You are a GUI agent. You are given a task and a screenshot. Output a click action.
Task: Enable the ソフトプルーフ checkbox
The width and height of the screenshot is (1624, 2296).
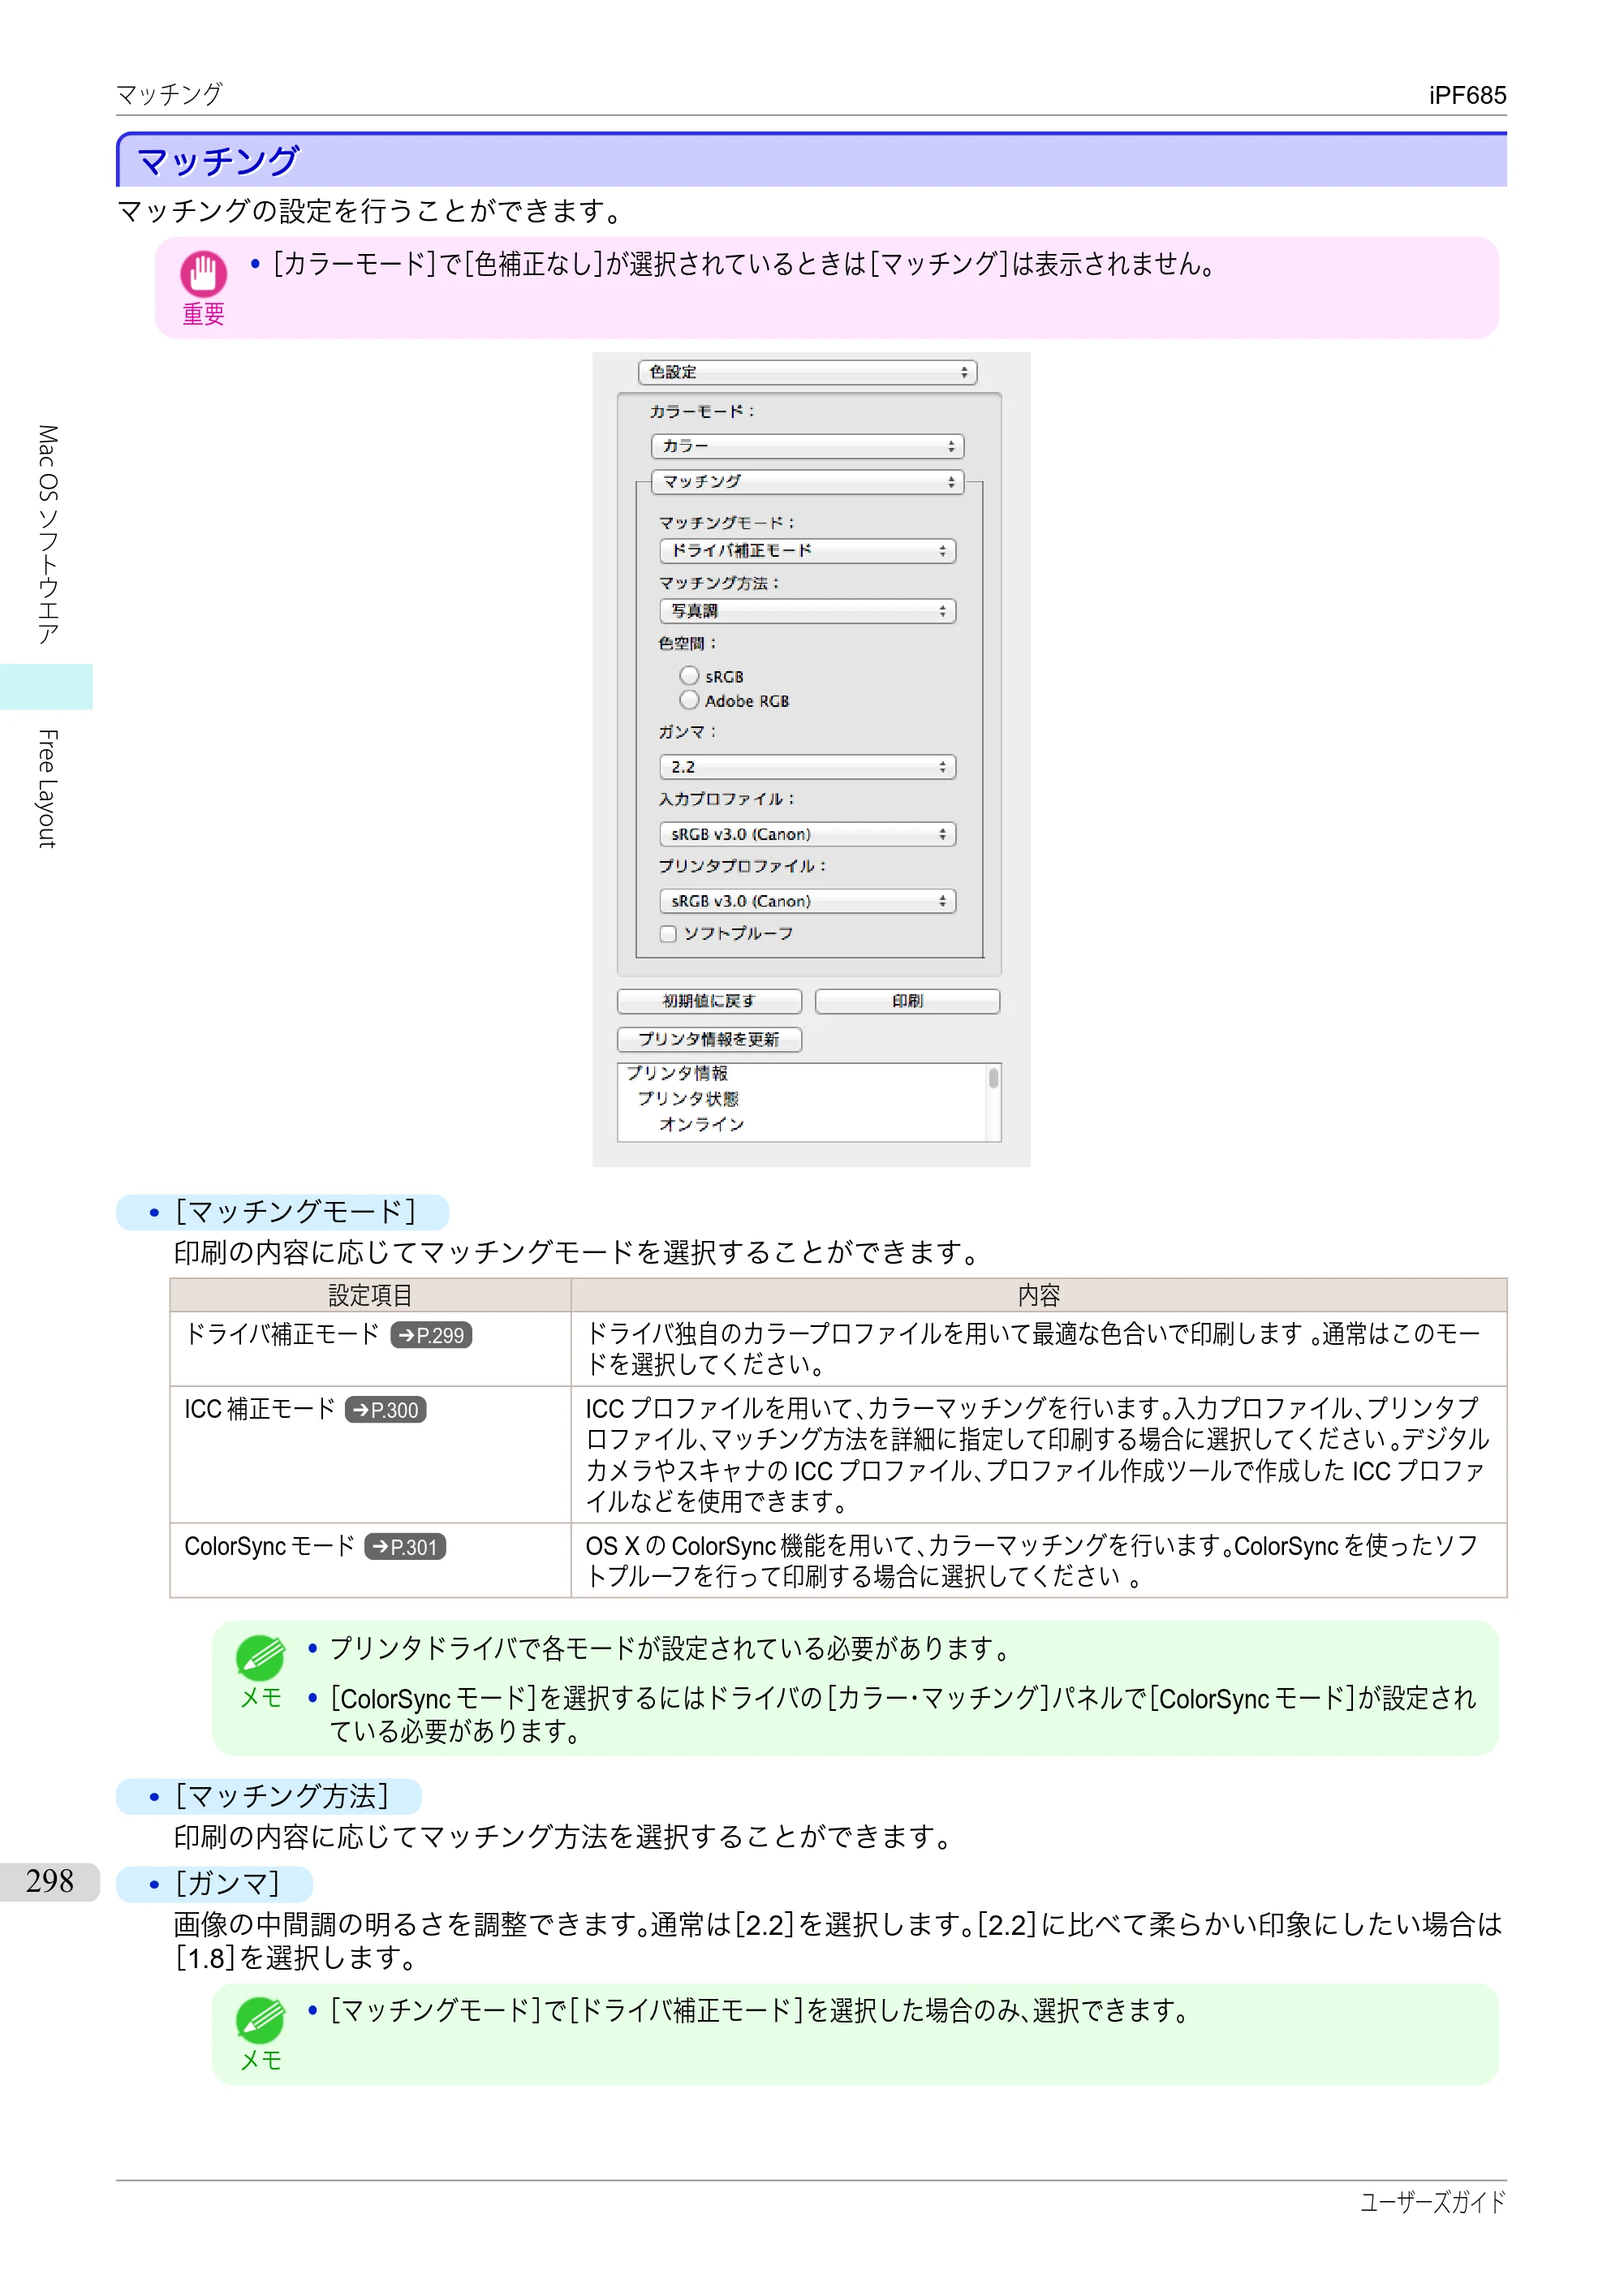tap(668, 934)
